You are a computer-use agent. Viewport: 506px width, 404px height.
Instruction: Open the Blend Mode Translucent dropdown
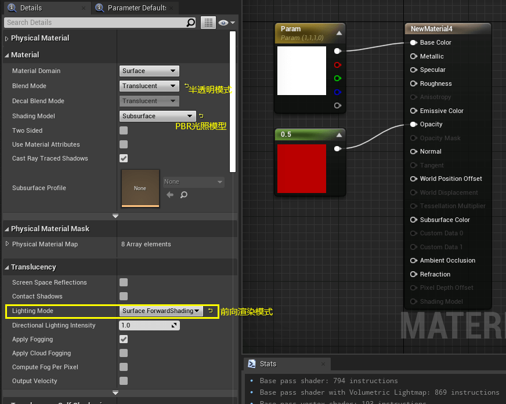(x=149, y=86)
